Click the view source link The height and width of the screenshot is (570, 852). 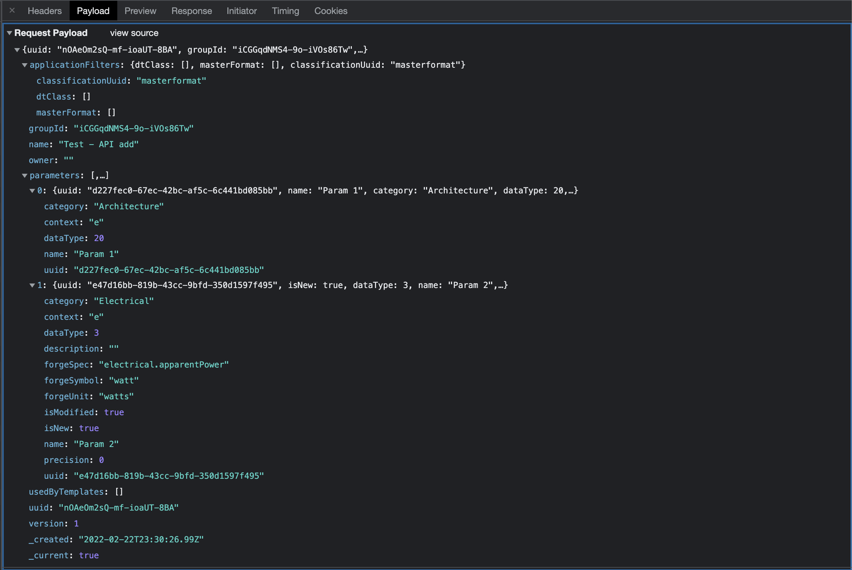click(x=134, y=33)
